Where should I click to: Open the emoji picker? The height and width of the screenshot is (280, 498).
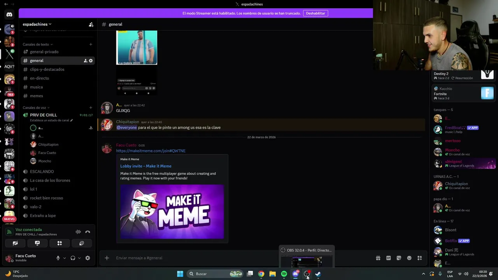point(409,258)
